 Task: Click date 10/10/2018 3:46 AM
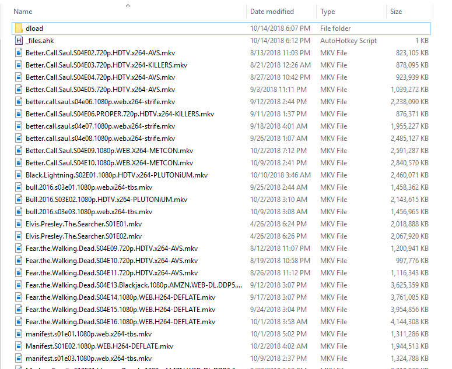point(281,175)
